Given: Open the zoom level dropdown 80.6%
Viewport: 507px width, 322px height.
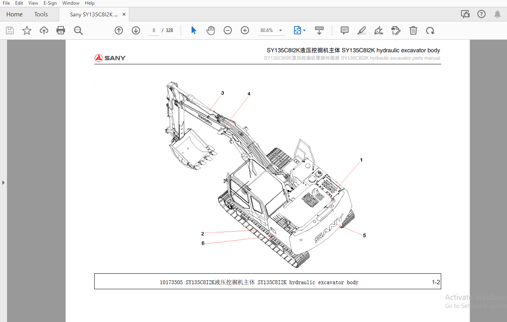Looking at the screenshot, I should [x=271, y=30].
